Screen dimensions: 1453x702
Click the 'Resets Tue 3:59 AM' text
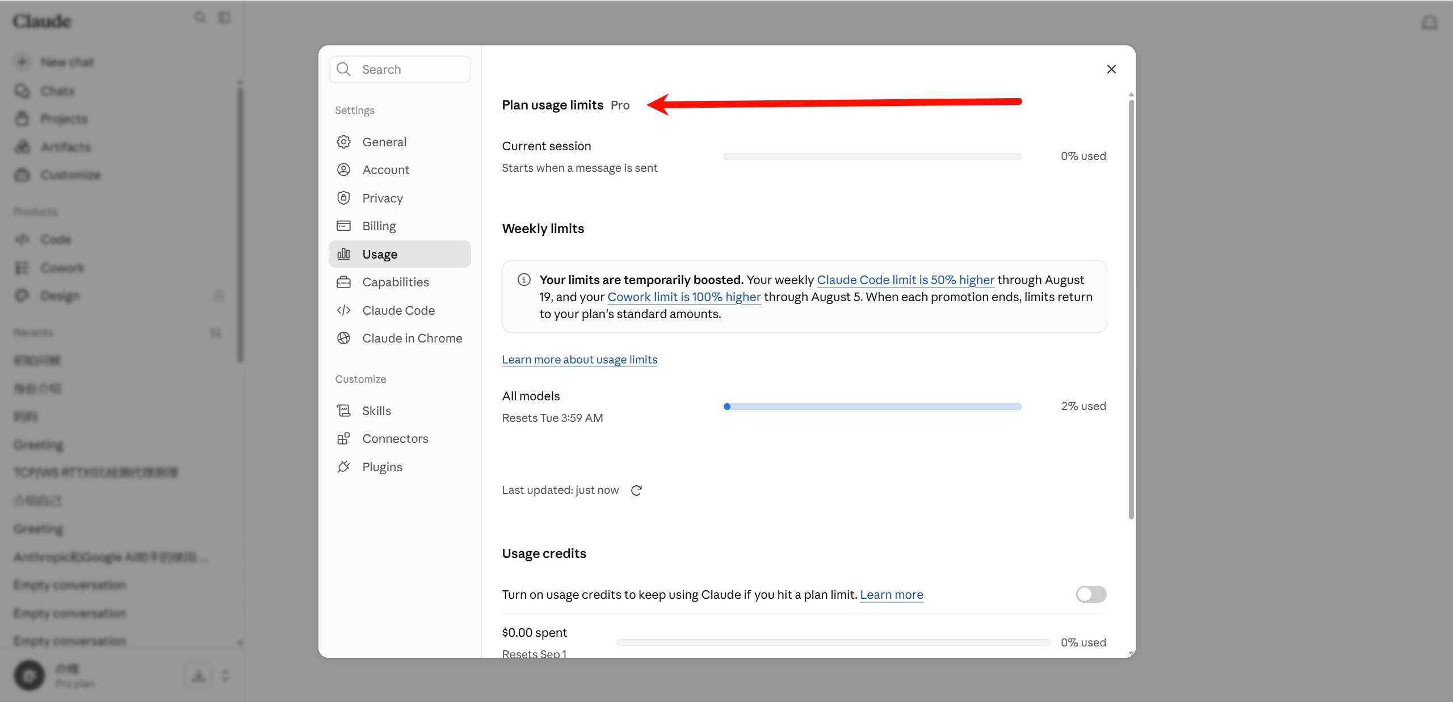(x=552, y=418)
